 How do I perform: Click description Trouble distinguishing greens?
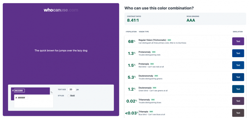[150, 79]
